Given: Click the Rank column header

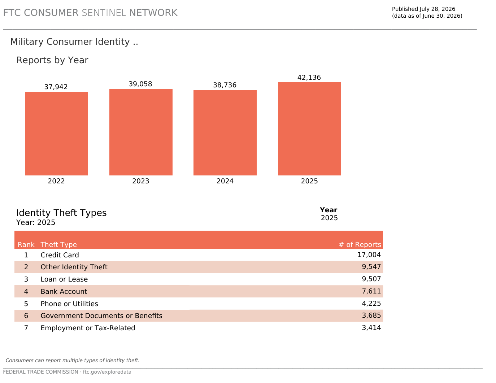Looking at the screenshot, I should click(26, 244).
